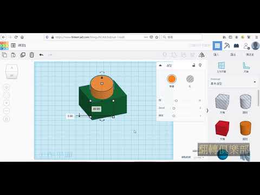Click the shapes panel scrollbar
Image resolution: width=260 pixels, height=195 pixels.
coord(258,99)
